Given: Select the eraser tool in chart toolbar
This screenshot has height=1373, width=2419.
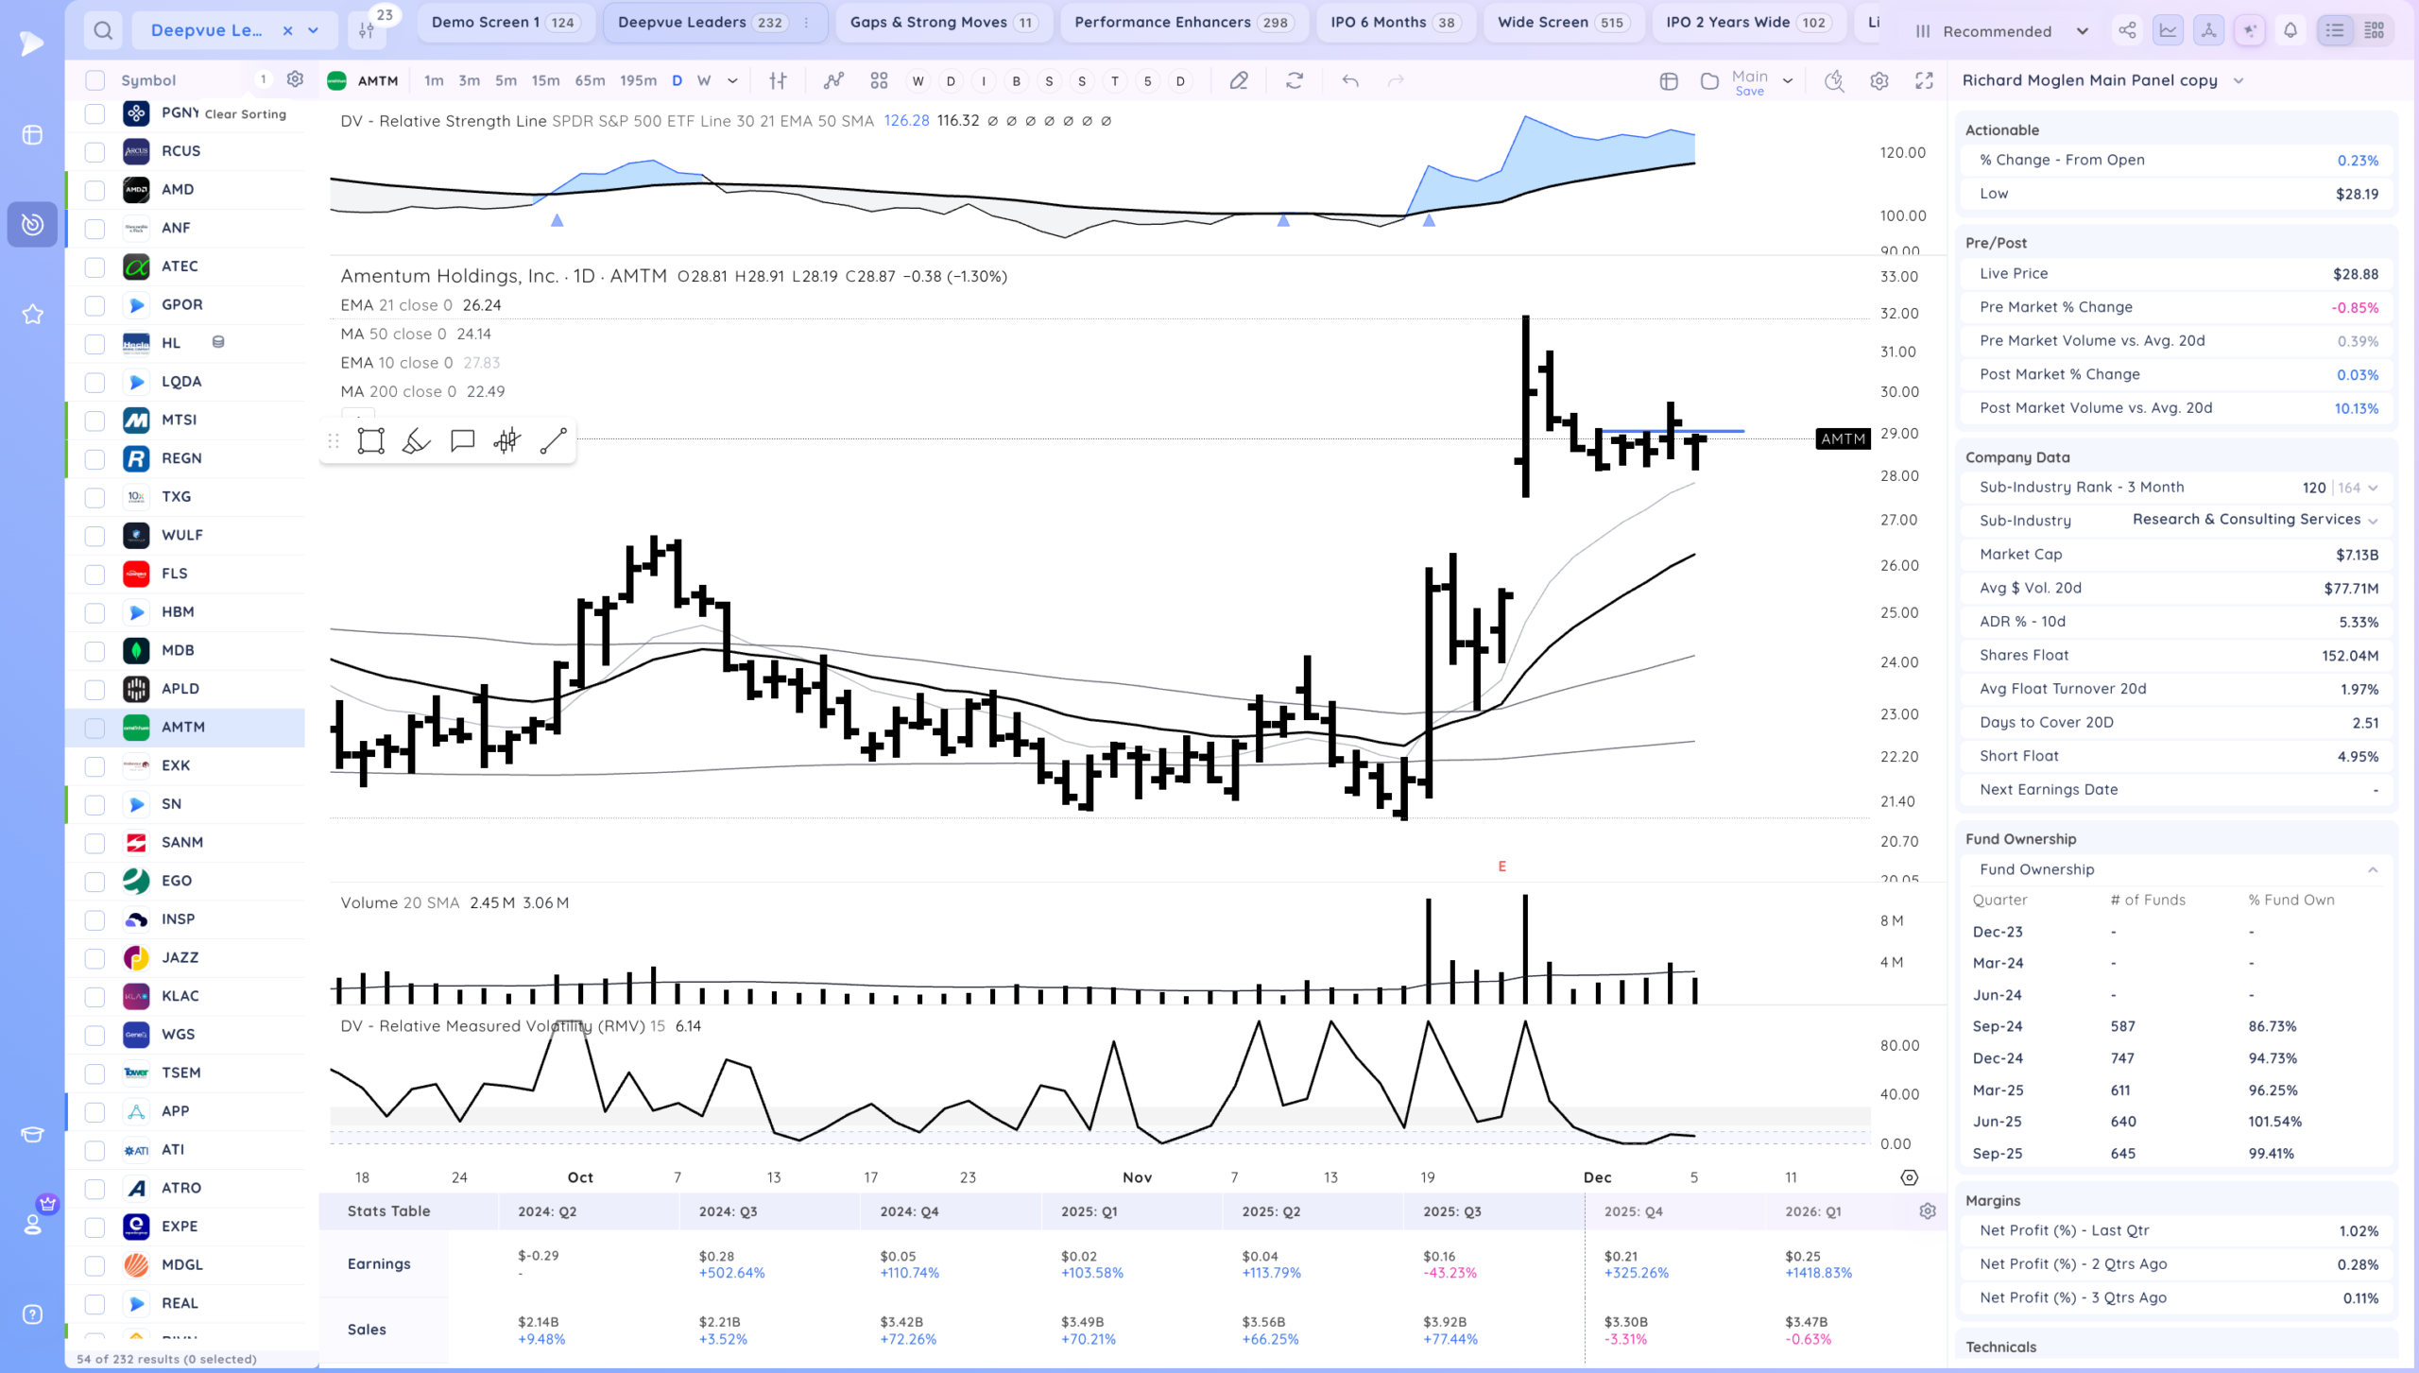Looking at the screenshot, I should click(1239, 81).
